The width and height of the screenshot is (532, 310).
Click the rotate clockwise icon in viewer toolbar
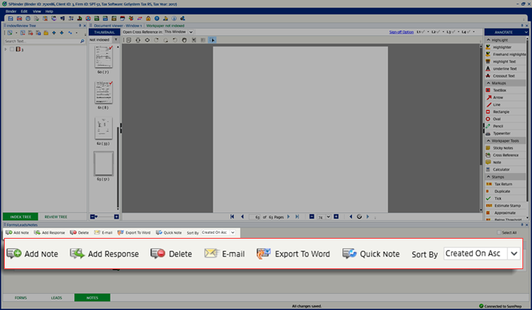pos(157,40)
